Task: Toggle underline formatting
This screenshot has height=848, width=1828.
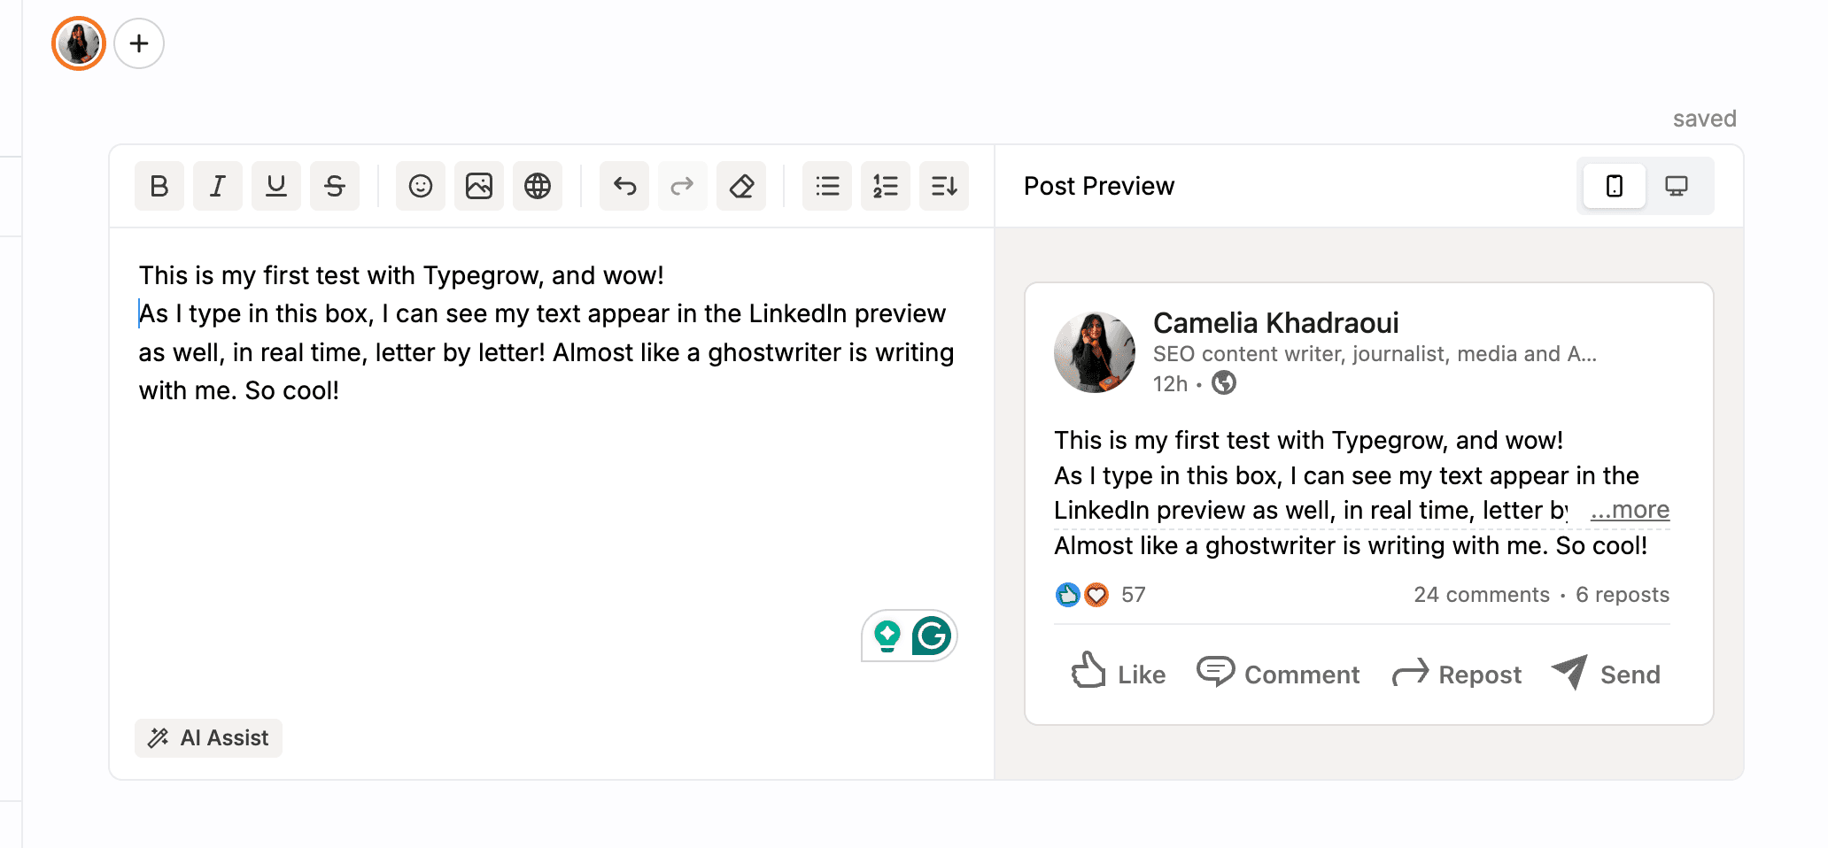Action: pyautogui.click(x=276, y=186)
